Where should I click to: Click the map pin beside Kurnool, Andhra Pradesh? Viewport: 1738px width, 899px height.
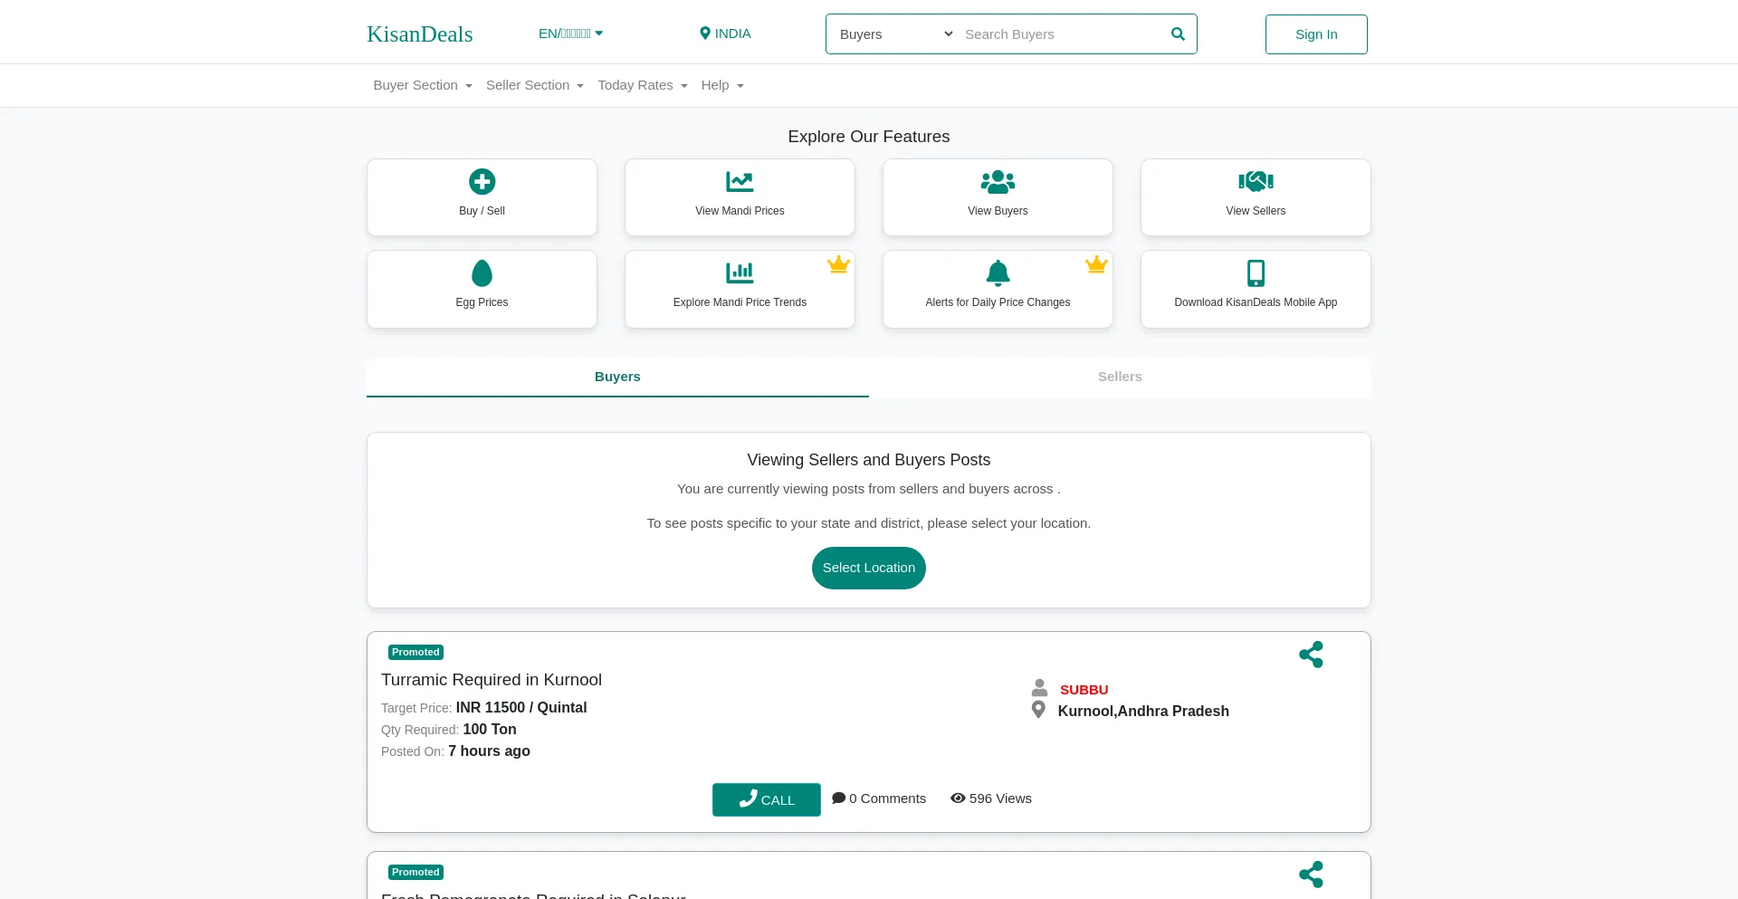[x=1038, y=711]
